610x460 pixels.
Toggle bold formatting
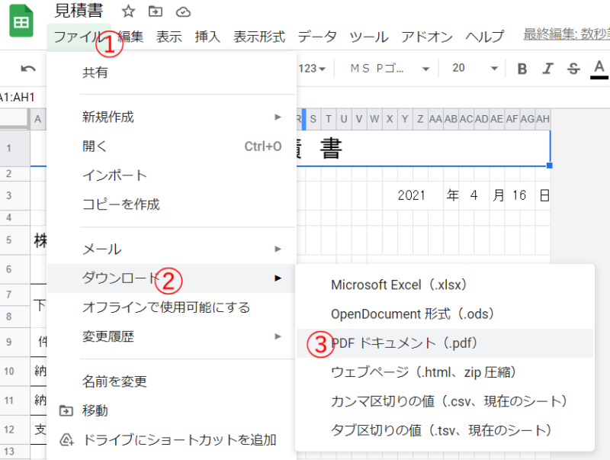coord(522,69)
